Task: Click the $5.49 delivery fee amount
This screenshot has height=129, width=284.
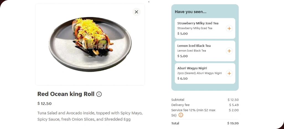Action: coord(234,105)
